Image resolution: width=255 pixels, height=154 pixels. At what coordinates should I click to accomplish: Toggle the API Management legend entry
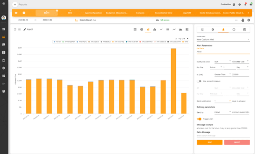(69, 42)
